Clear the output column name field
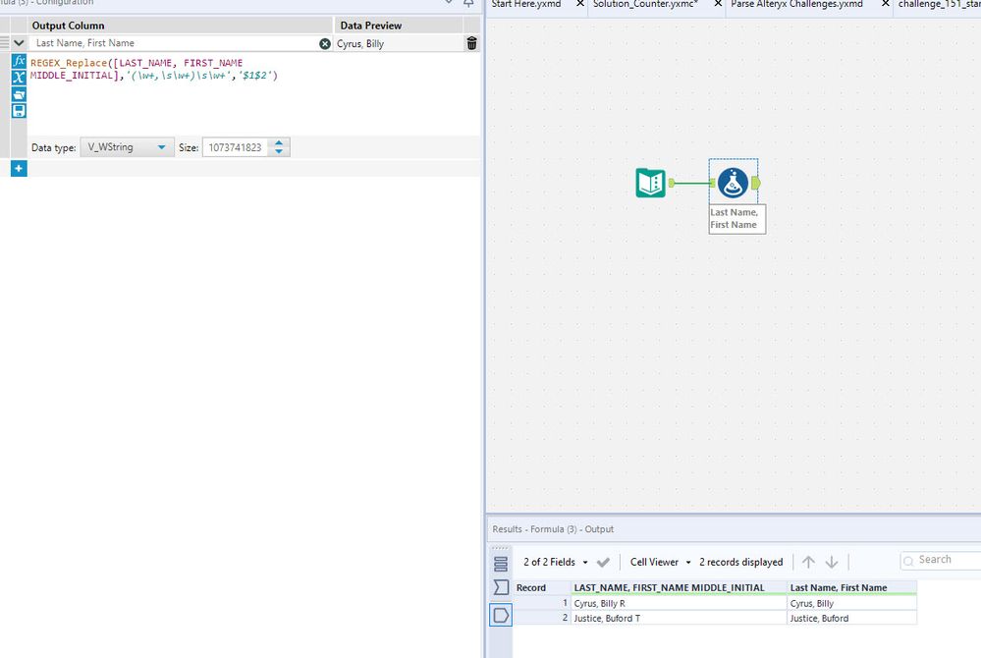Screen dimensions: 981x658 [x=325, y=44]
